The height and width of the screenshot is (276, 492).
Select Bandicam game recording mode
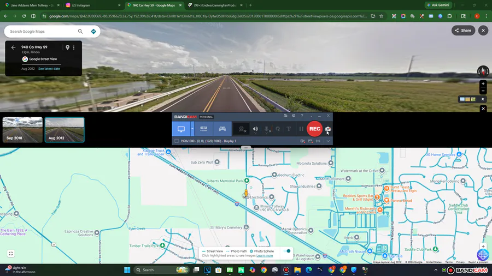pos(222,129)
